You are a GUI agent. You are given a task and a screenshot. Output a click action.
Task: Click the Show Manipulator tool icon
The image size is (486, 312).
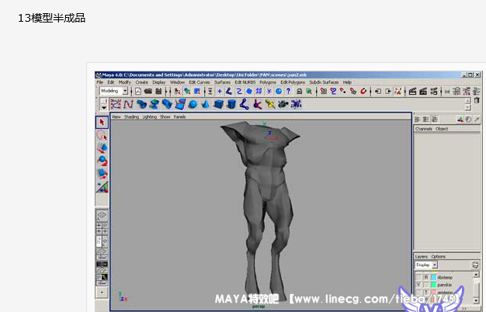[102, 187]
